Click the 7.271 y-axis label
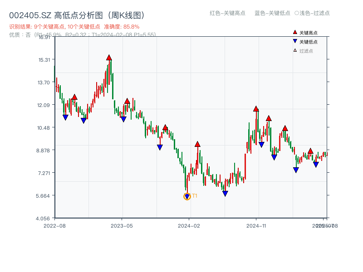The height and width of the screenshot is (272, 363). tap(44, 173)
